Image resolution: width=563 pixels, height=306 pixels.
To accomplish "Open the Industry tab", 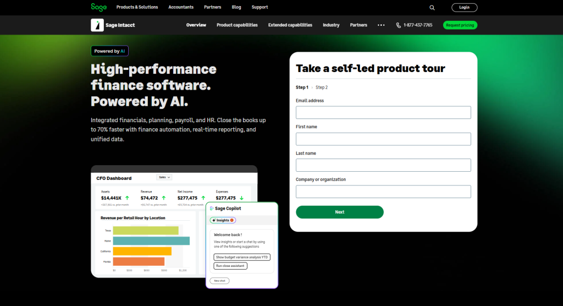I will click(331, 25).
